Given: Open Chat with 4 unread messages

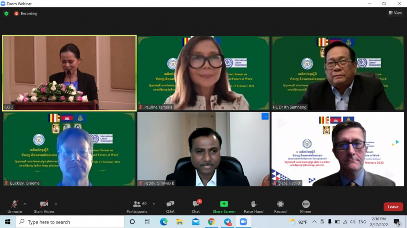Looking at the screenshot, I should coord(196,206).
